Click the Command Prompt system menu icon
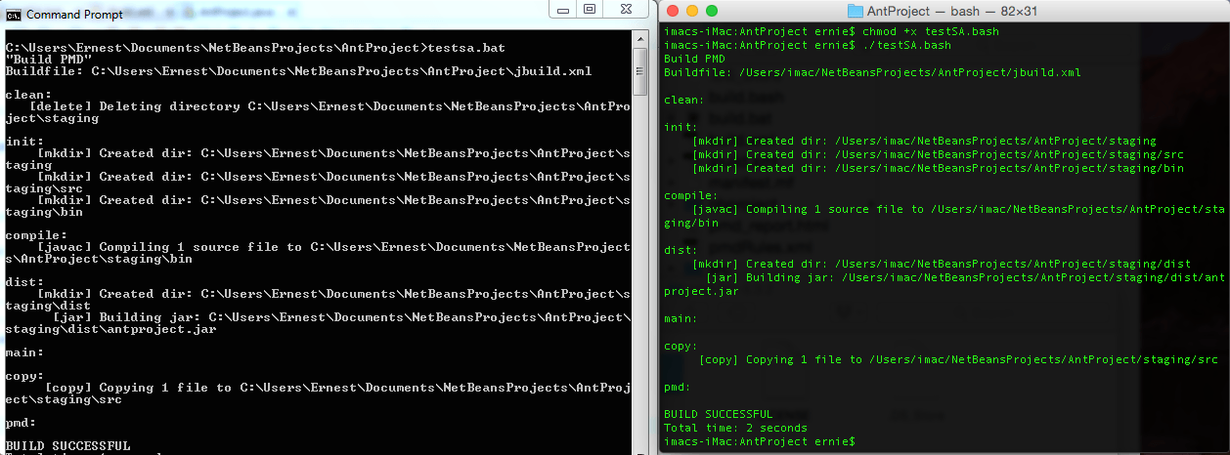 (13, 15)
